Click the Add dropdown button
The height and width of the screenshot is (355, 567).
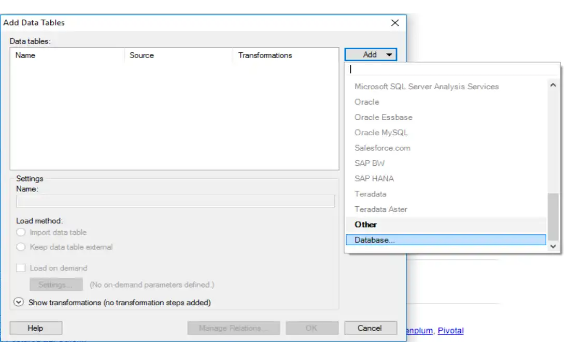pyautogui.click(x=371, y=54)
